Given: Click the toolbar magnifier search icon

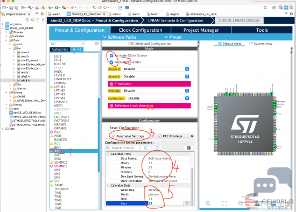Looking at the screenshot, I should pos(265,8).
